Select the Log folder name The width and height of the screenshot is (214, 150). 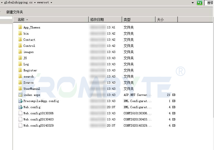(26, 64)
